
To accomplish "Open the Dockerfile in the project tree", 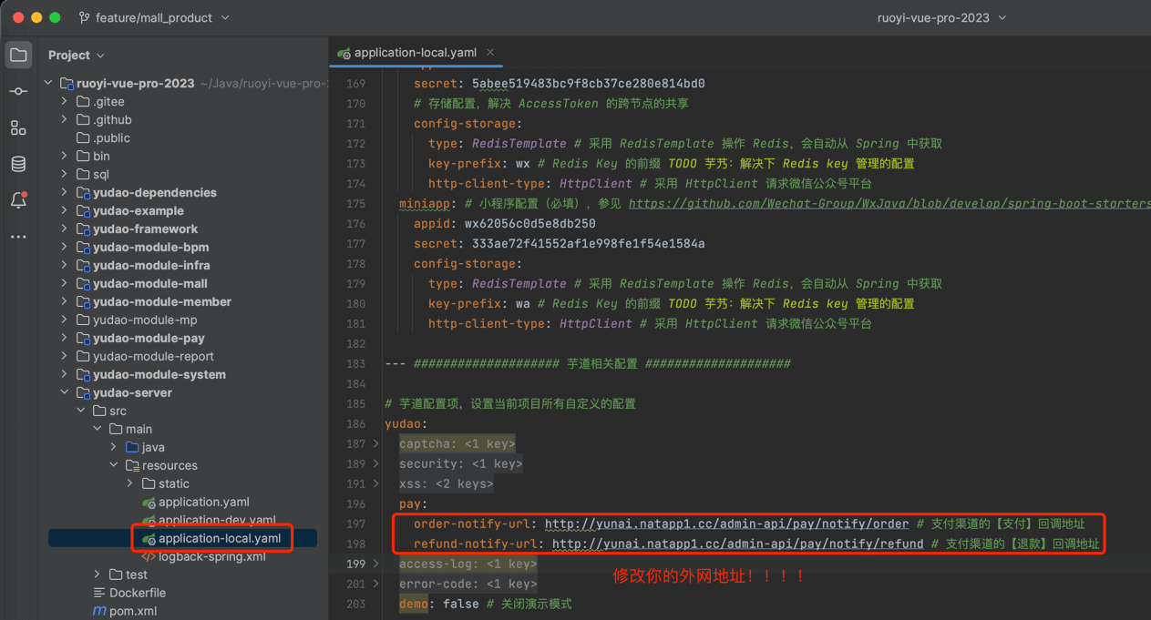I will (x=137, y=593).
